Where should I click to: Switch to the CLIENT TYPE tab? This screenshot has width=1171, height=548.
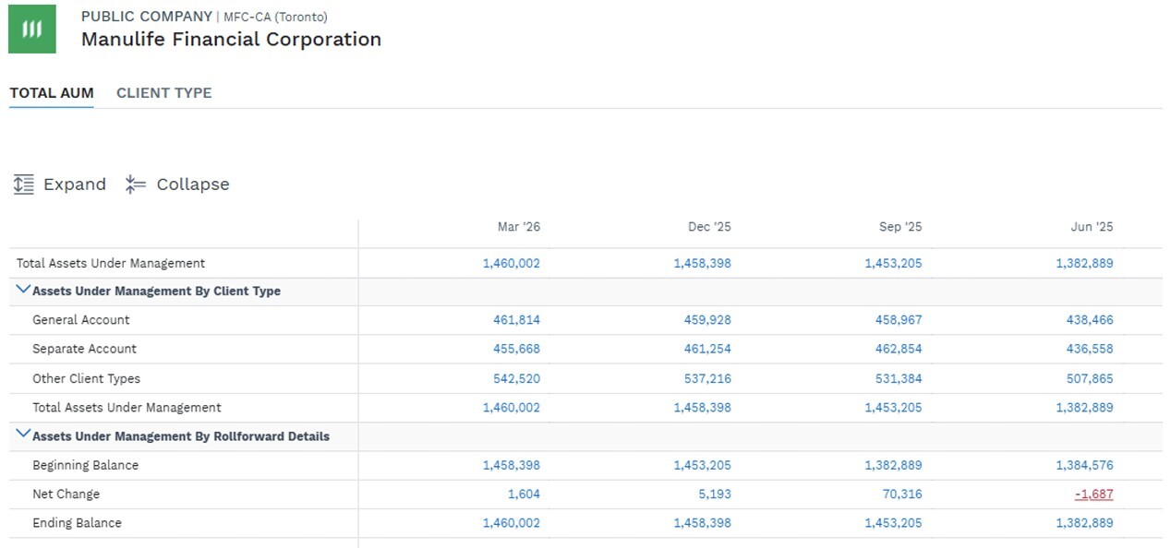[164, 93]
